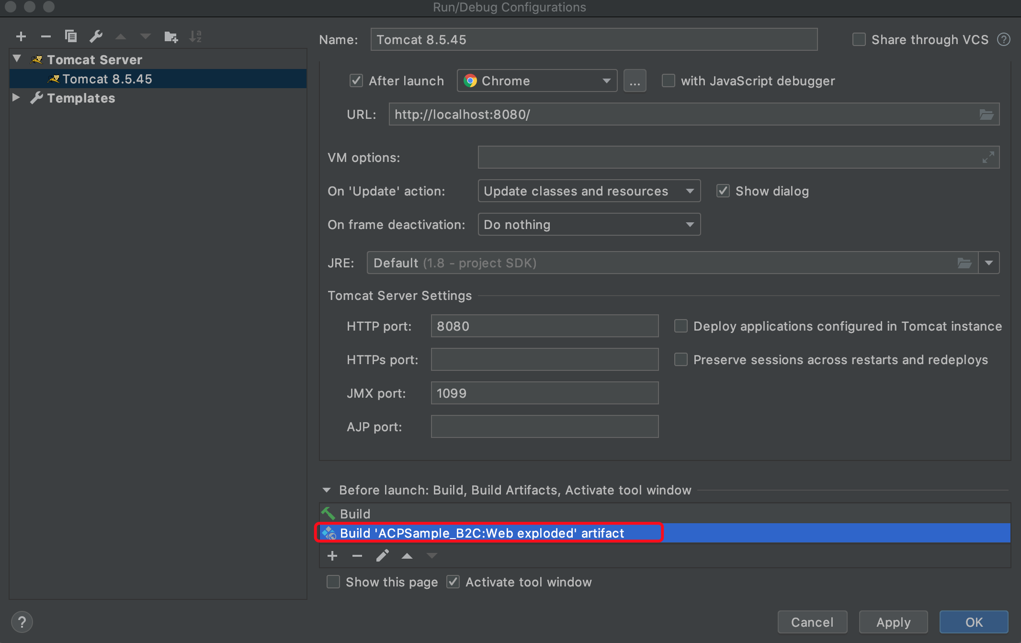Copy the selected configuration
The height and width of the screenshot is (643, 1021).
(71, 36)
